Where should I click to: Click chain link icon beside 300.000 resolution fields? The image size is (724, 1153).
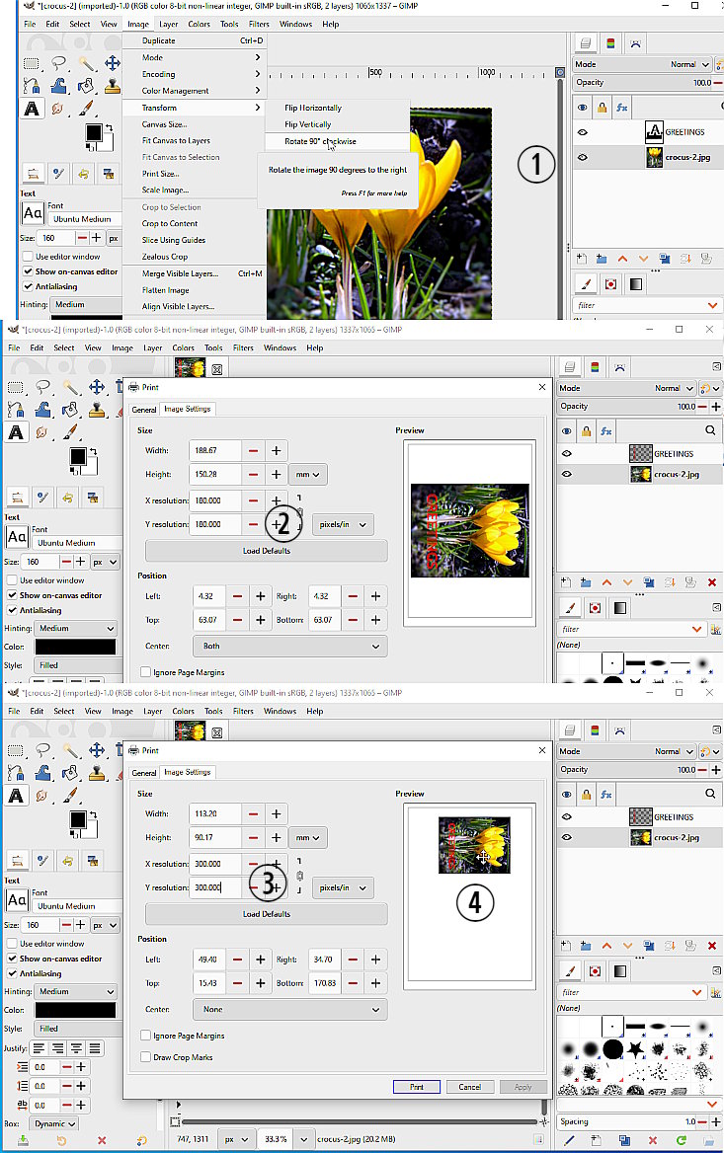click(x=299, y=876)
